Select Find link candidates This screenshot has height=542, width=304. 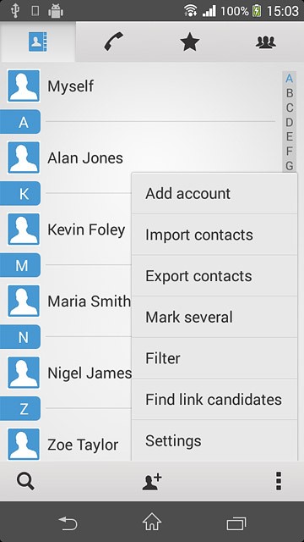[x=214, y=399]
